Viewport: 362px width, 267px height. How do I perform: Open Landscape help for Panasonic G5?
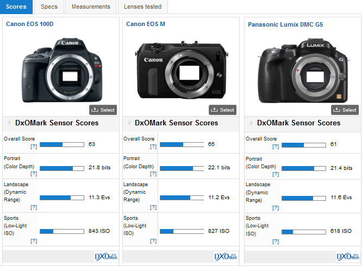(x=276, y=208)
